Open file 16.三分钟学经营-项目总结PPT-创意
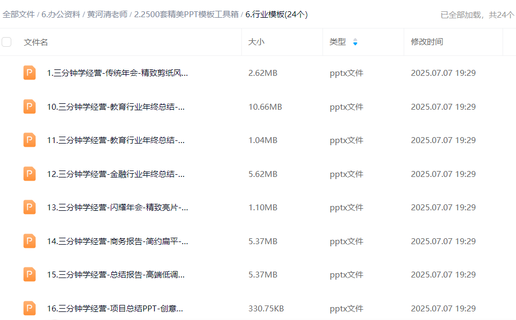Image resolution: width=516 pixels, height=320 pixels. click(x=114, y=309)
